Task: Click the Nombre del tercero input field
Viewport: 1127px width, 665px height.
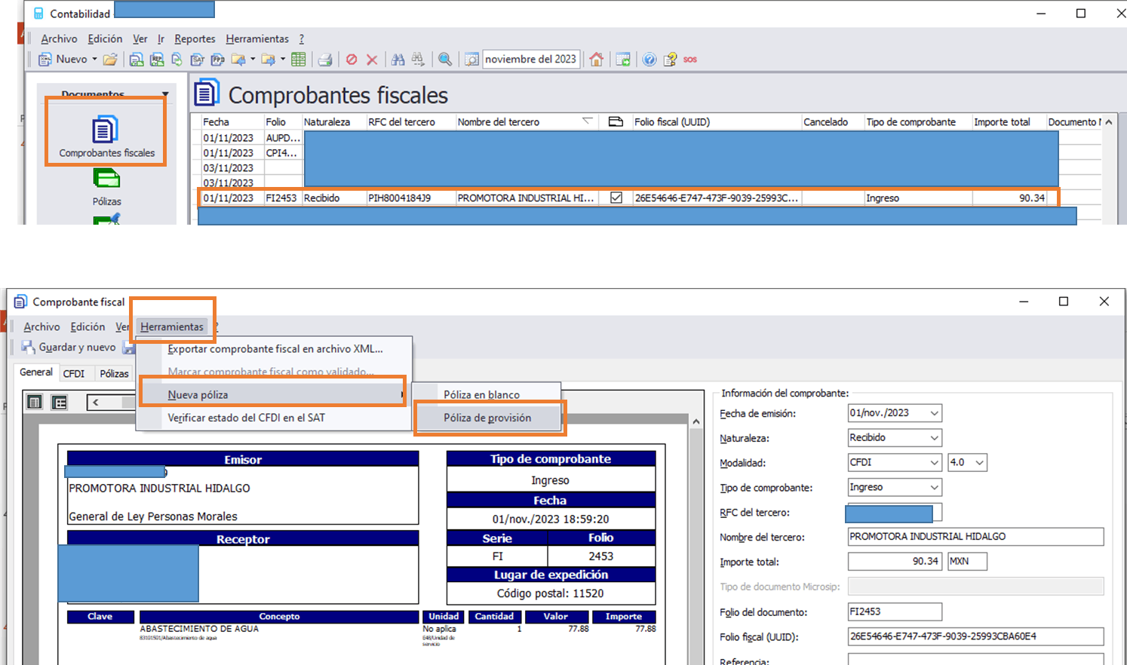Action: tap(975, 537)
